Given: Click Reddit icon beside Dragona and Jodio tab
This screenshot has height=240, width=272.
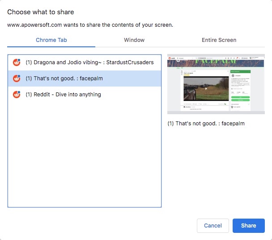Looking at the screenshot, I should (17, 62).
